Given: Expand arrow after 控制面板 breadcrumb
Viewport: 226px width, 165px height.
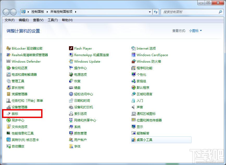Looking at the screenshot, I should click(x=47, y=12).
